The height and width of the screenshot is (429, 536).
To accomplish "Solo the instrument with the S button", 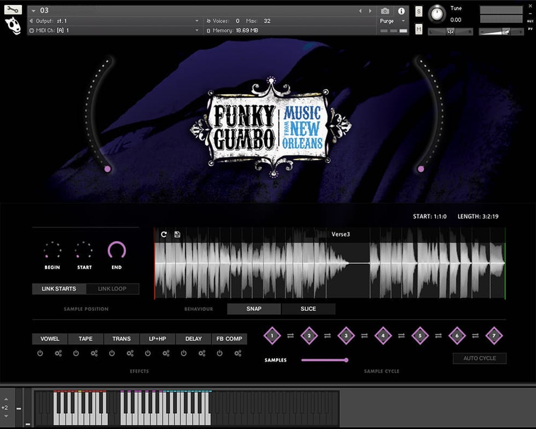I will click(418, 11).
